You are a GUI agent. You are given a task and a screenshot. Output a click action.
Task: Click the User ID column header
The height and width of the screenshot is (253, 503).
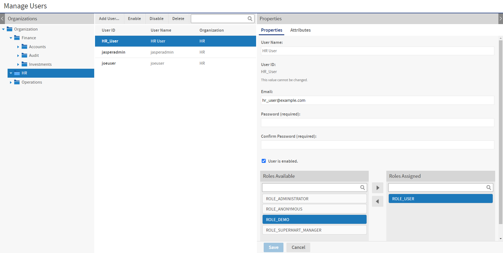tap(108, 30)
